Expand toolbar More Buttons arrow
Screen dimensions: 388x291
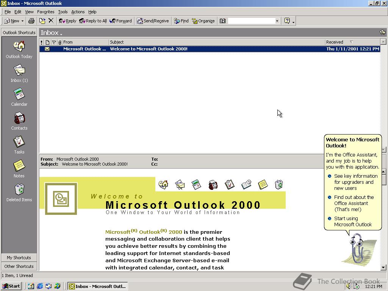pos(294,22)
